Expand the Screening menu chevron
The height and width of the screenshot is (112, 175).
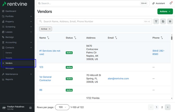tap(31, 27)
